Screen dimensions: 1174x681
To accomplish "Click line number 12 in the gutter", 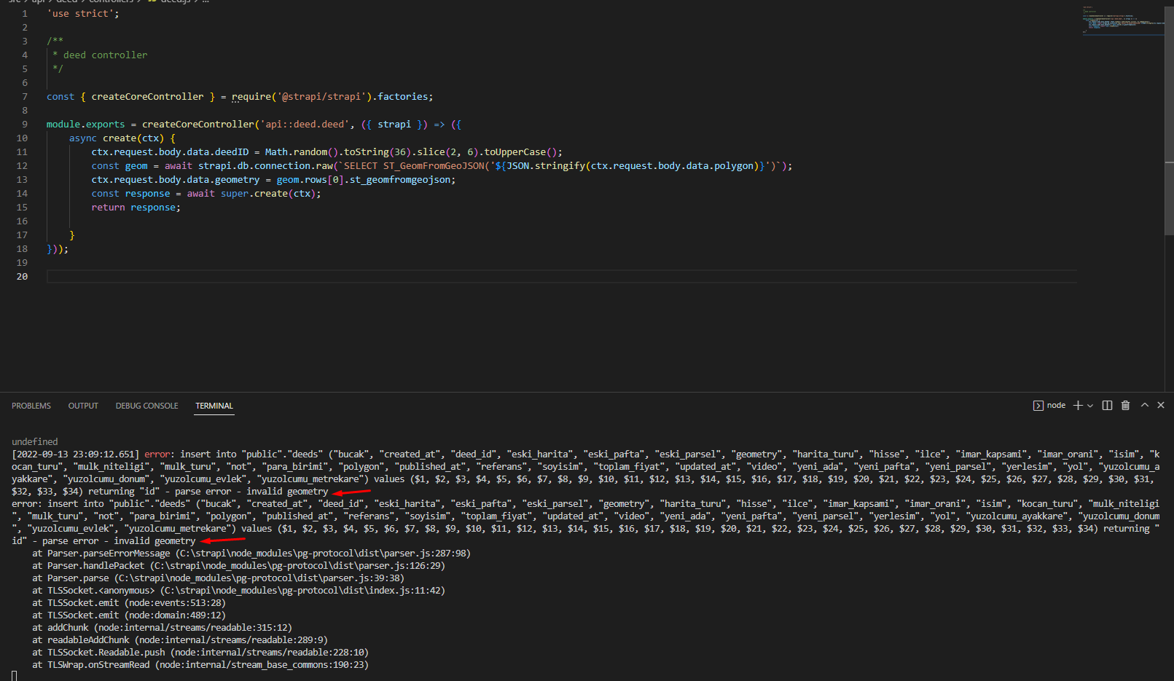I will 22,166.
